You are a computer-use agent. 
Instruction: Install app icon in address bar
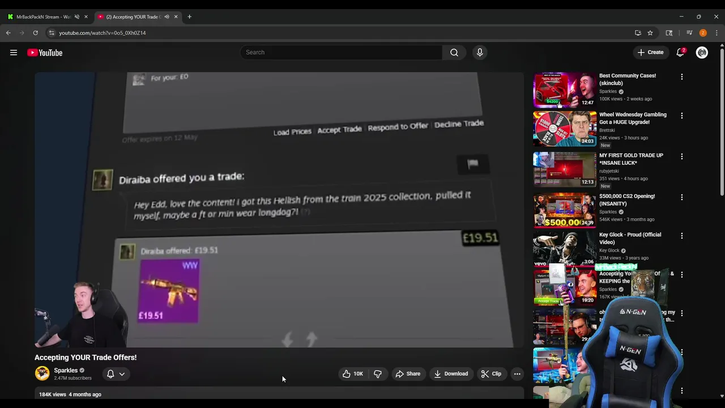[x=638, y=33]
